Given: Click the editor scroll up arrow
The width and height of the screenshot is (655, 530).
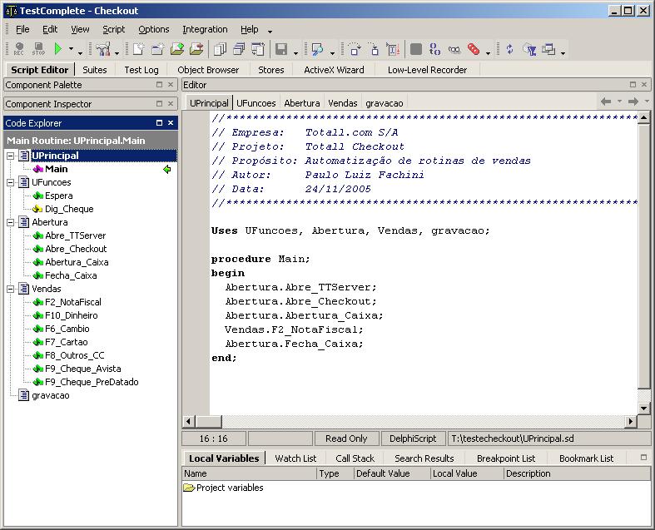Looking at the screenshot, I should coord(643,117).
